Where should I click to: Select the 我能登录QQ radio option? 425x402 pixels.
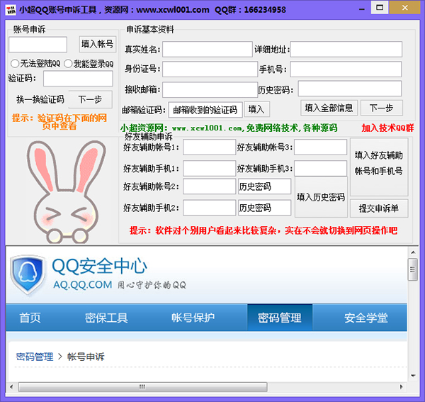(68, 64)
